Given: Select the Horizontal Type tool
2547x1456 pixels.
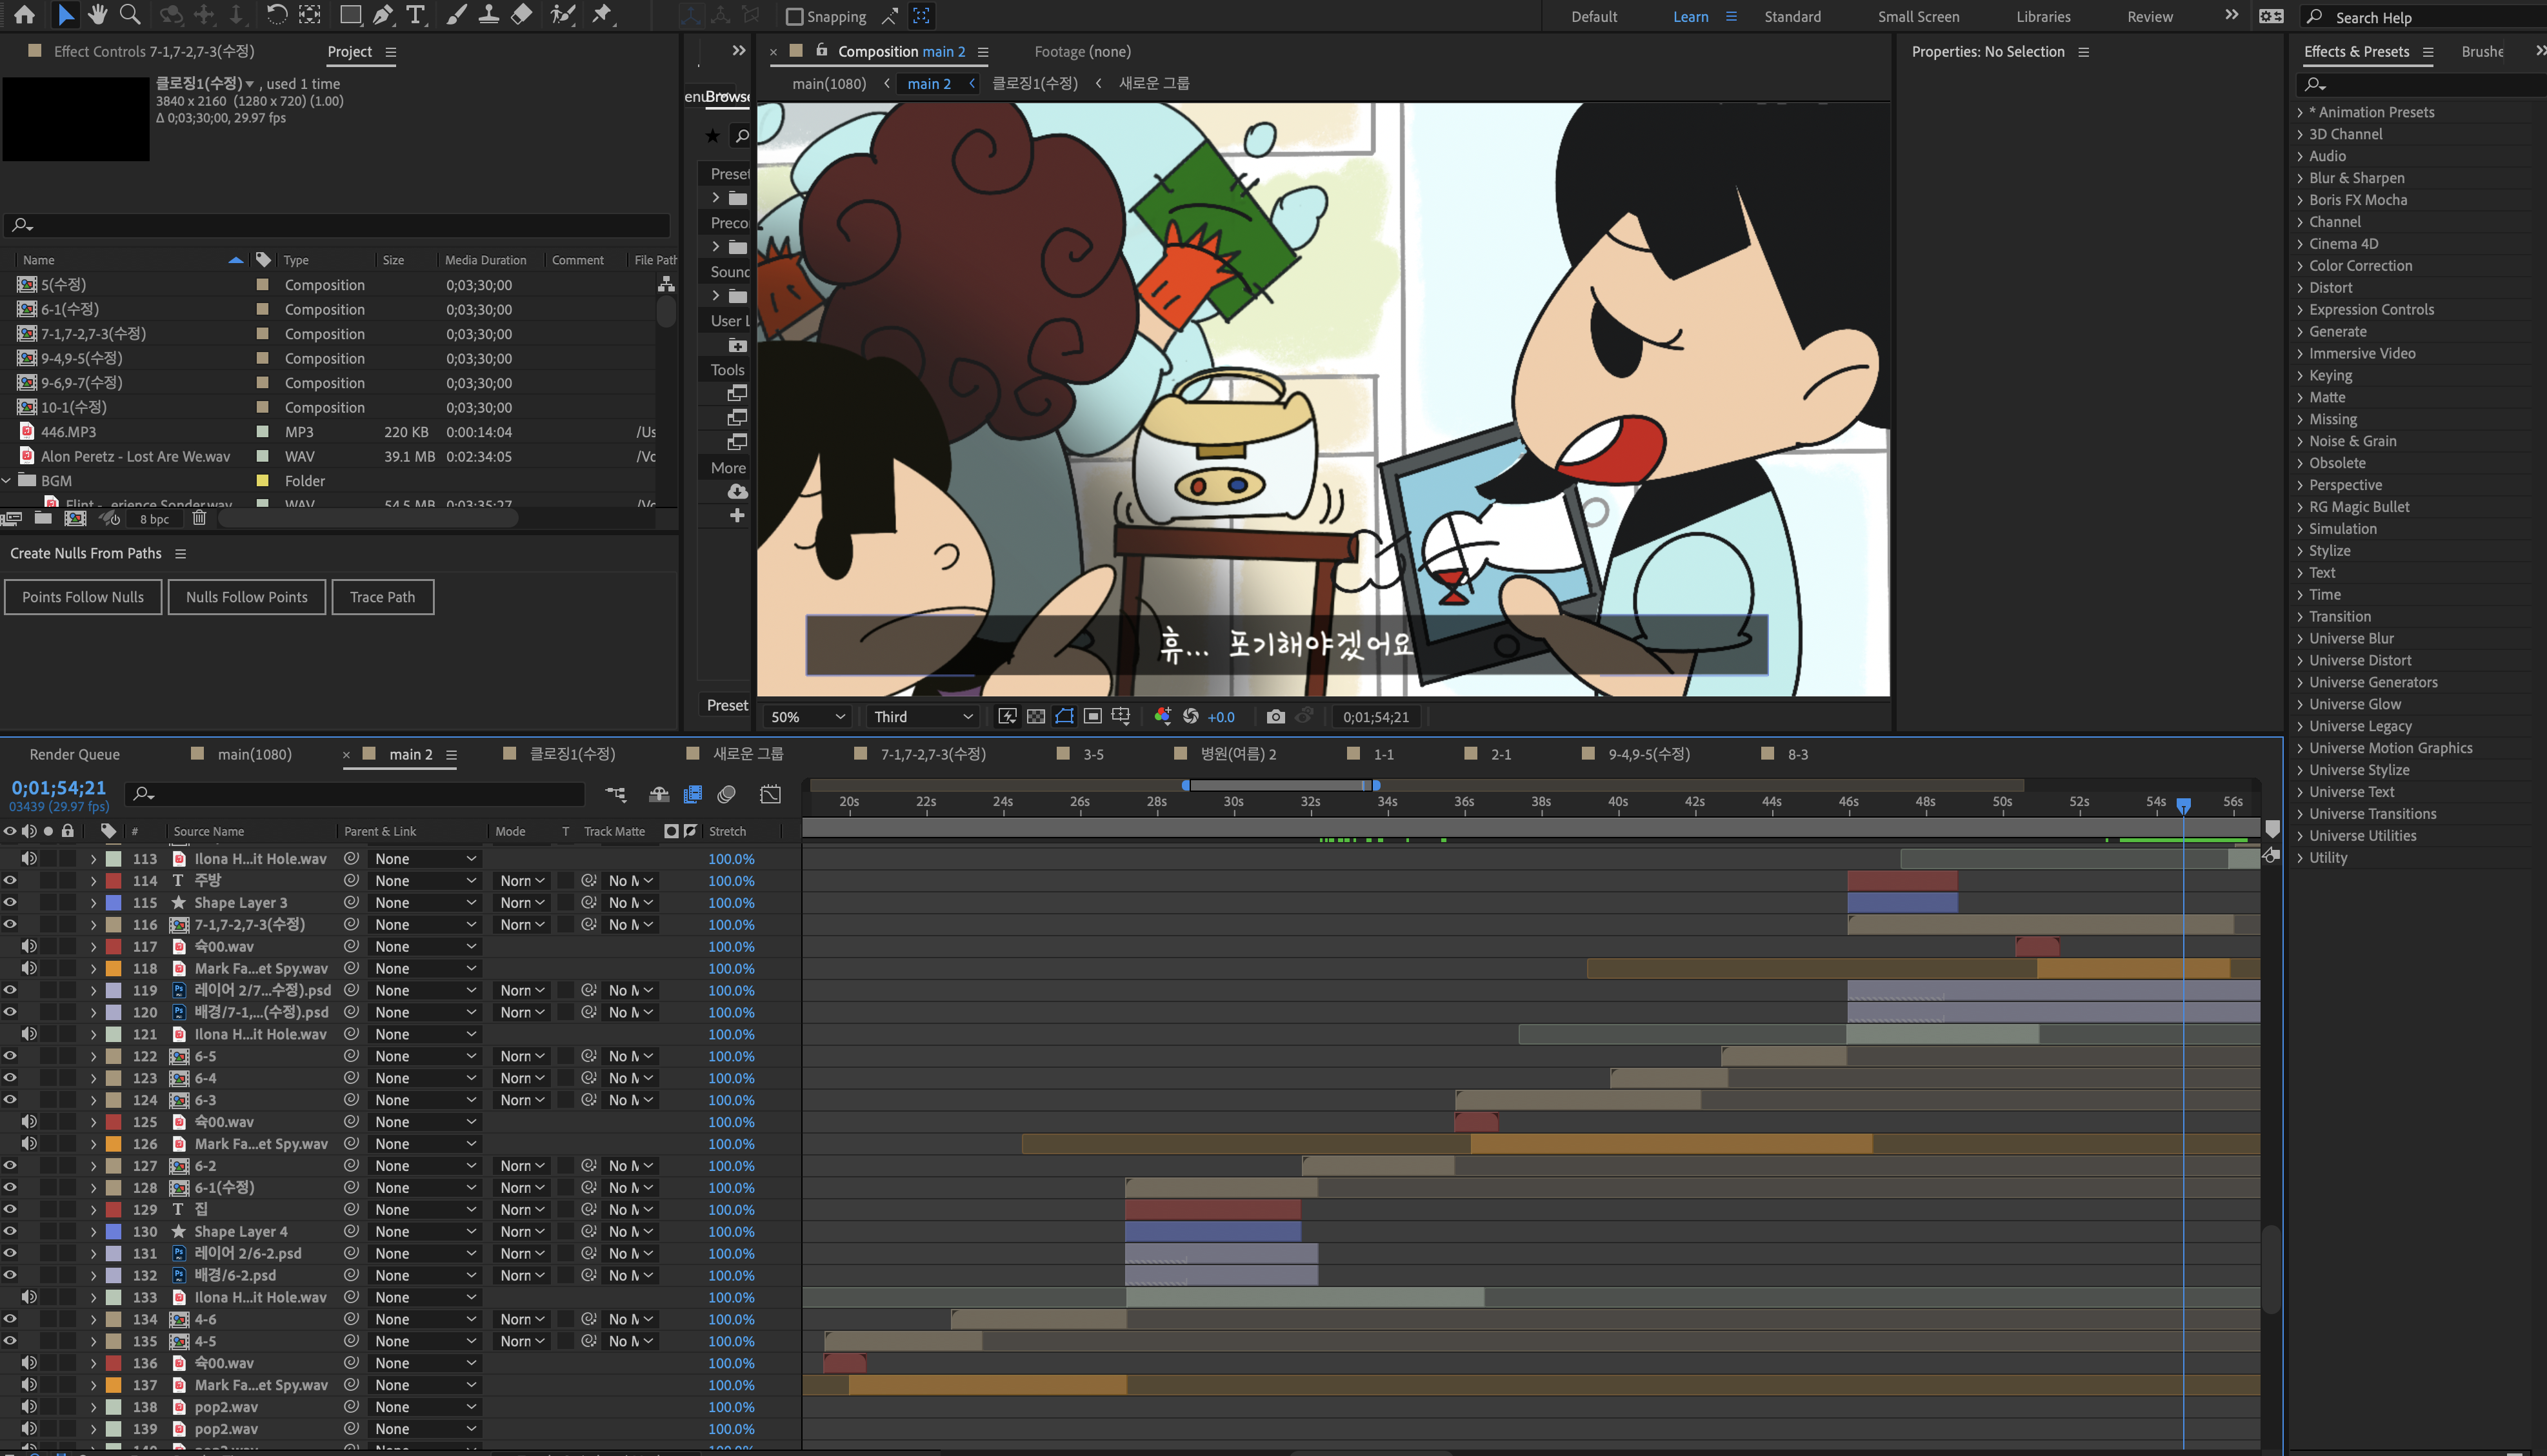Looking at the screenshot, I should pos(416,14).
